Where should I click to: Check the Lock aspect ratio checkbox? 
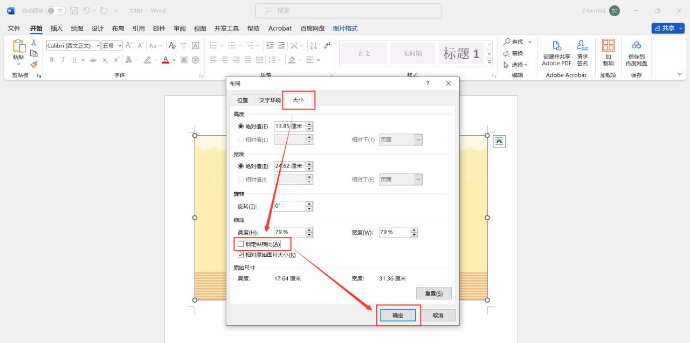[x=240, y=244]
